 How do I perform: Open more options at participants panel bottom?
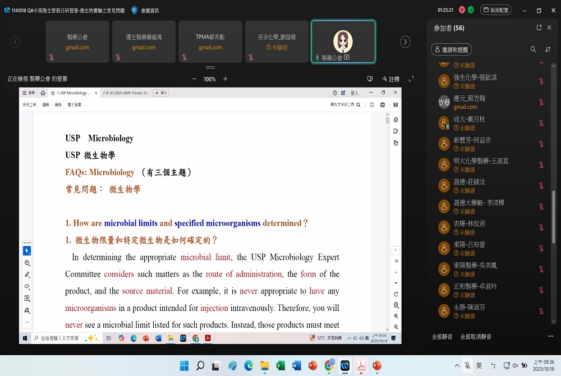pos(550,337)
